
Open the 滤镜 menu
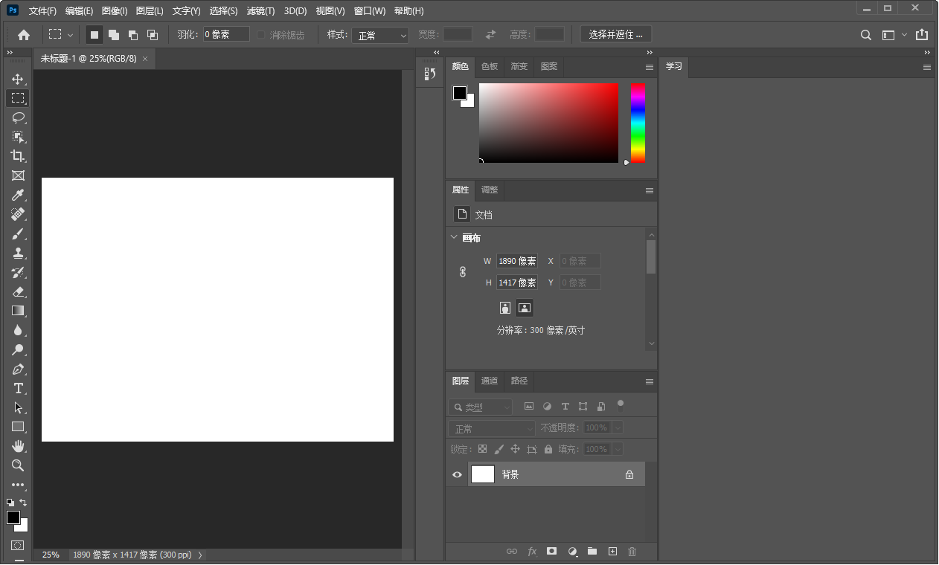pyautogui.click(x=260, y=10)
